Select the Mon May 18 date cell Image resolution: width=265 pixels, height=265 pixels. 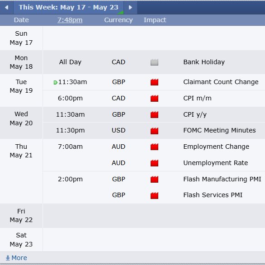pyautogui.click(x=21, y=62)
